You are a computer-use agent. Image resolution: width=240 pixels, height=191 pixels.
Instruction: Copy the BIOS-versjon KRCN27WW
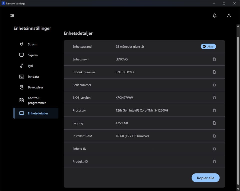click(214, 98)
